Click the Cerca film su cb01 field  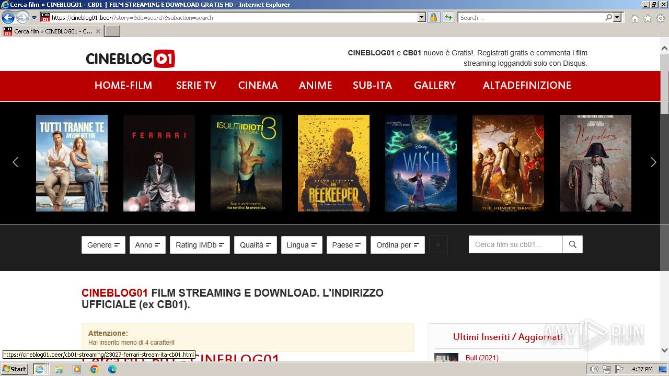pos(515,244)
